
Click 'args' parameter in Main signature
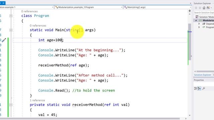[89, 30]
